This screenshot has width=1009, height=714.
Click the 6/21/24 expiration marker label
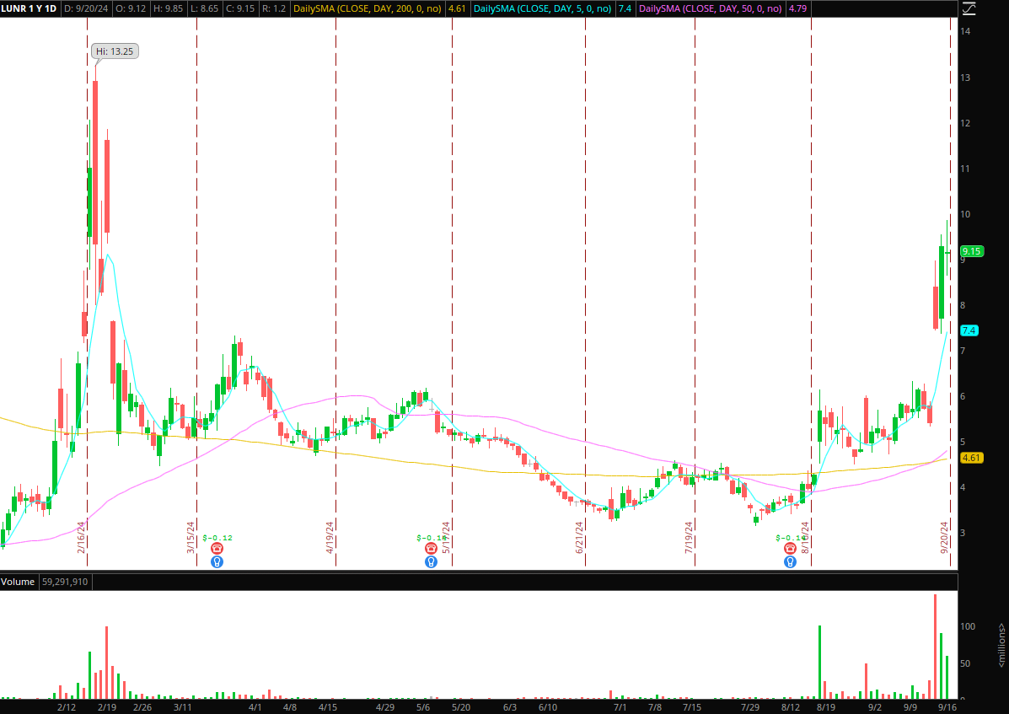579,537
